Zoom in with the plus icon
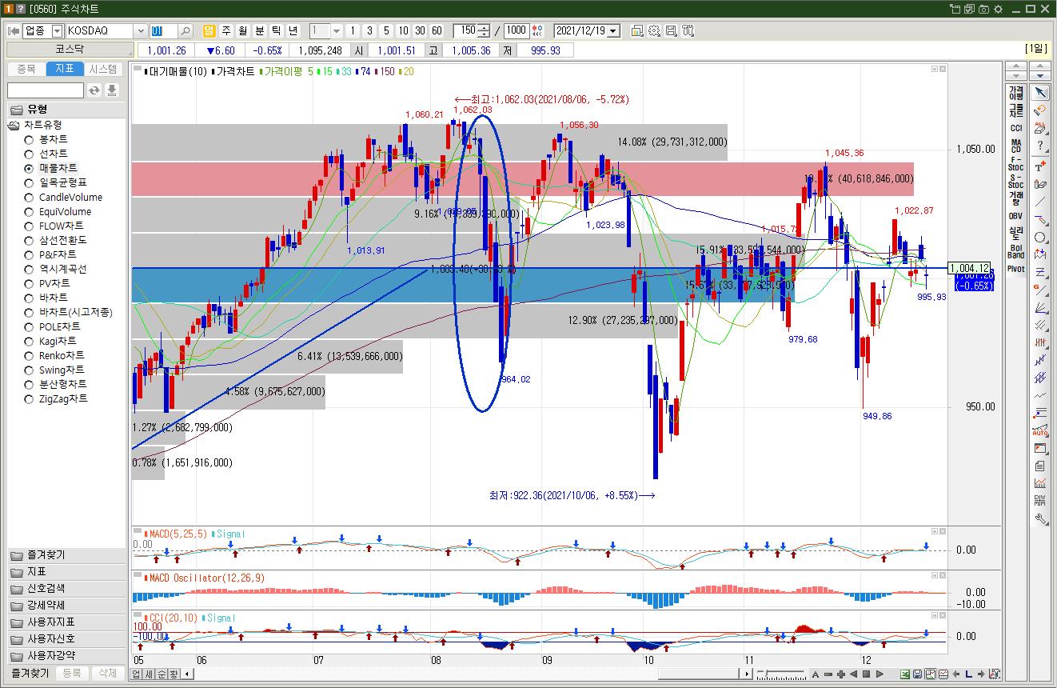Screen dimensions: 1057x688 tap(840, 674)
